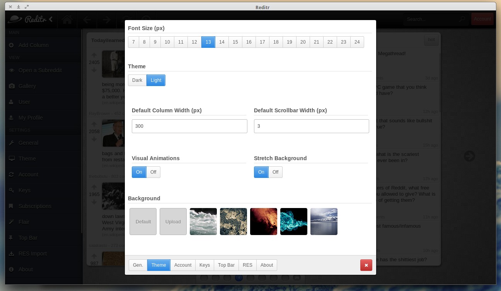Click the home icon in top toolbar
This screenshot has height=291, width=501.
click(x=67, y=19)
